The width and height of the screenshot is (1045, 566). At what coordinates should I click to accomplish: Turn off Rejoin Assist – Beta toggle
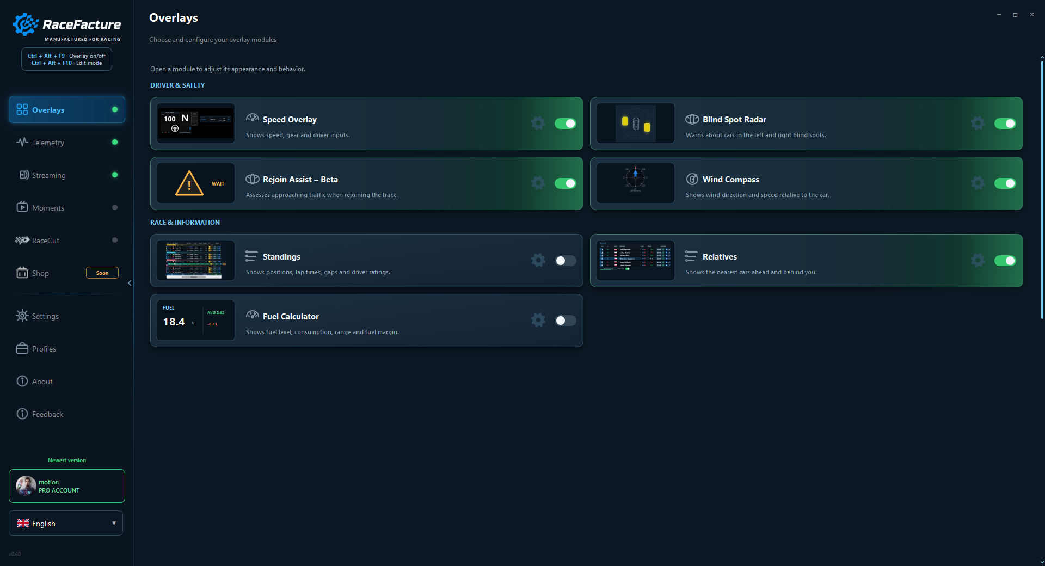point(565,183)
